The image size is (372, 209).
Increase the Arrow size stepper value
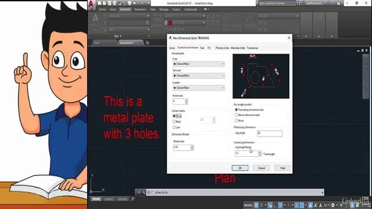(186, 100)
